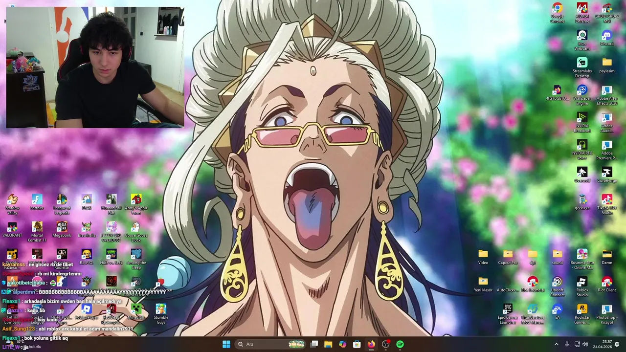626x352 pixels.
Task: Open the Google Chrome desktop shortcut
Action: click(557, 13)
